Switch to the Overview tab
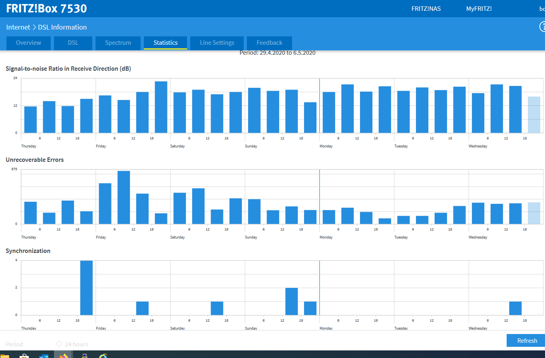This screenshot has width=545, height=358. [28, 43]
